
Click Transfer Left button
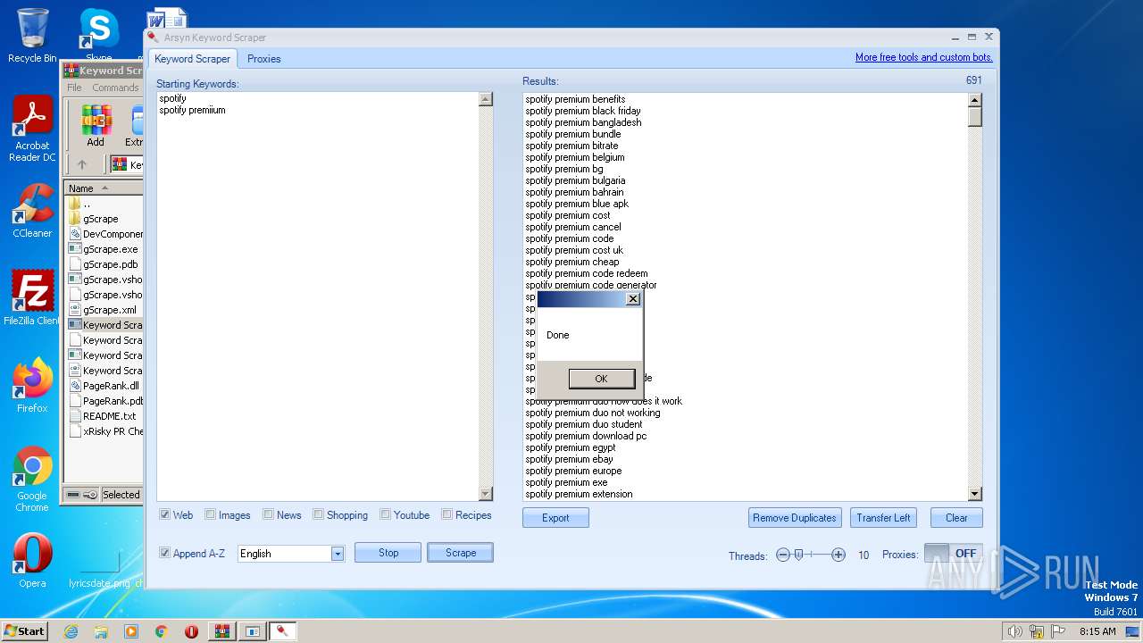[x=883, y=518]
